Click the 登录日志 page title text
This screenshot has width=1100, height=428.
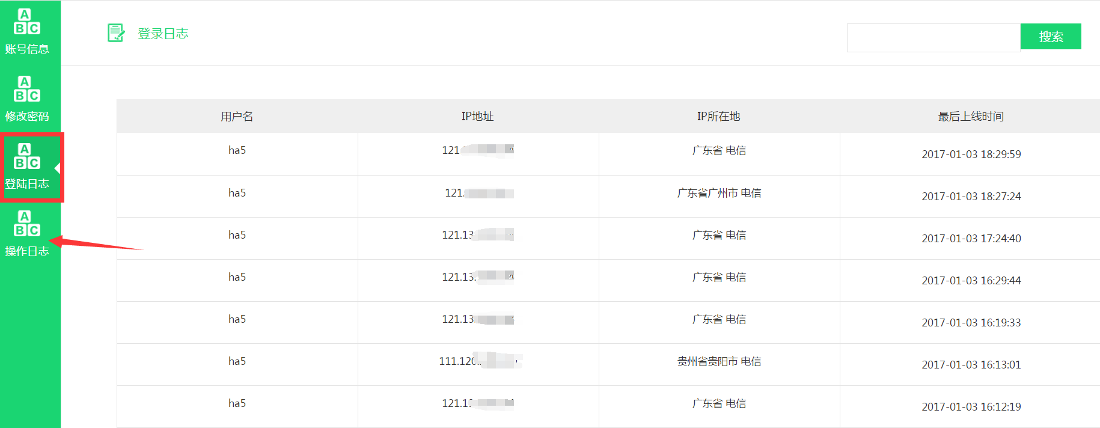tap(163, 34)
